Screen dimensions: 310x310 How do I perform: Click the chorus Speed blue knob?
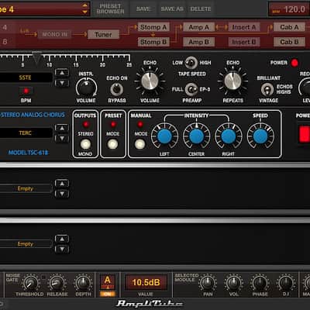[260, 136]
